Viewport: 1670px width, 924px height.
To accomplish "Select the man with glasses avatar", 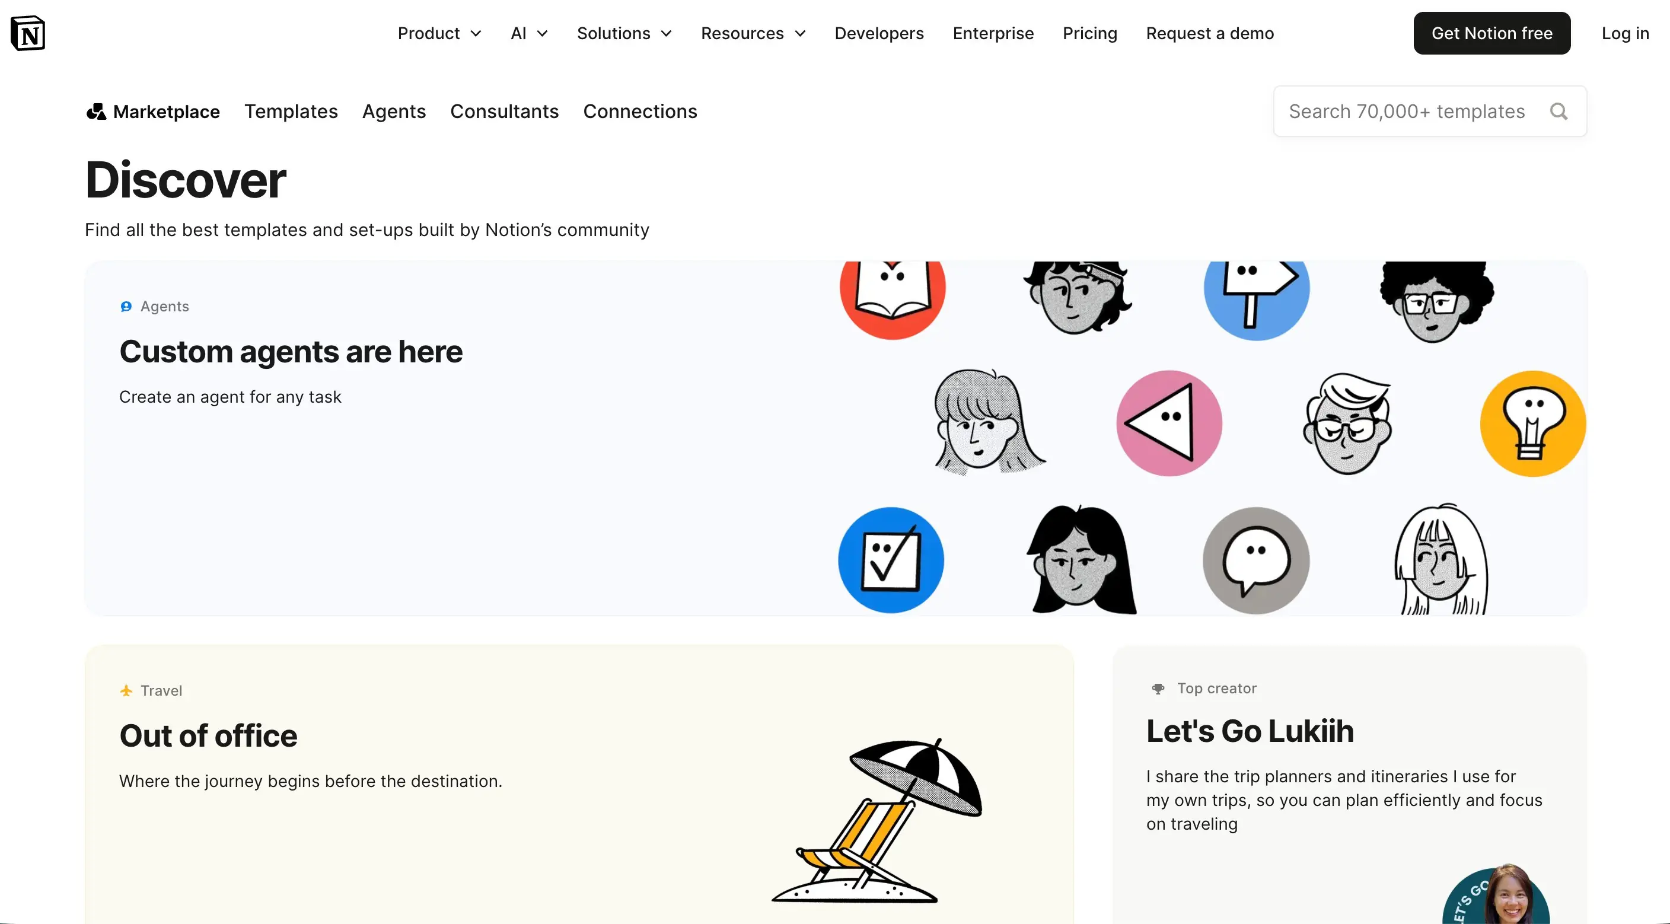I will (1347, 424).
